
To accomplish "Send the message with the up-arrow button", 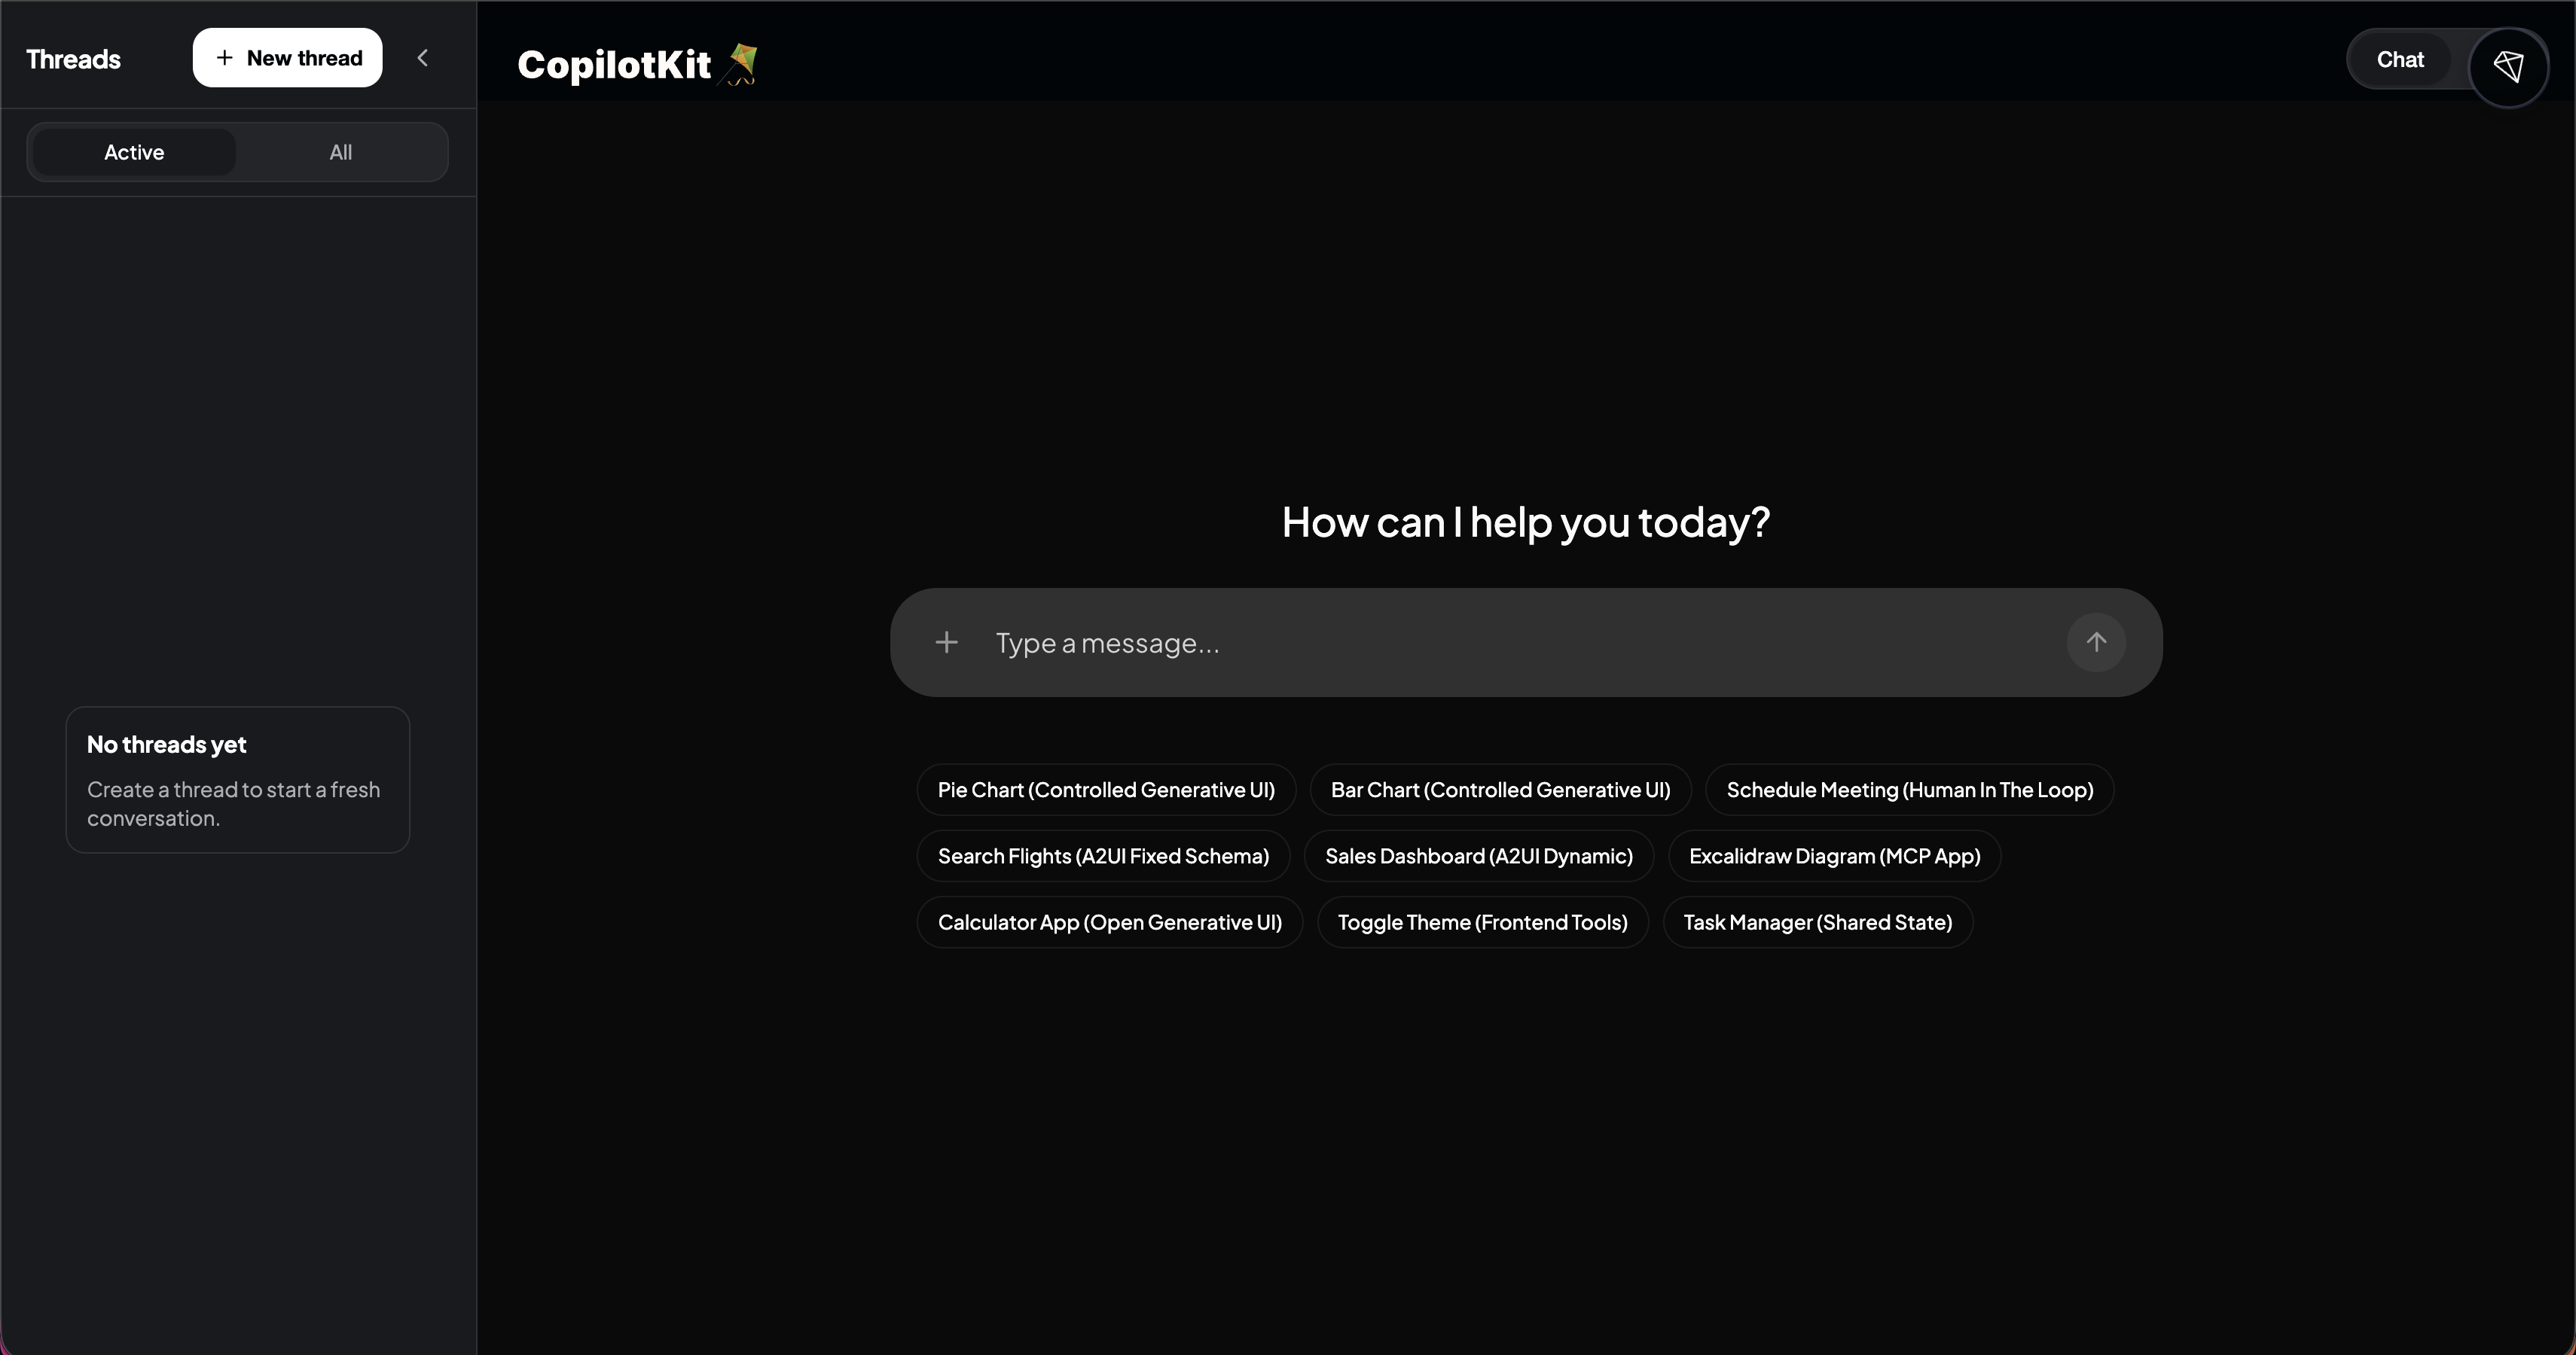I will click(x=2096, y=643).
